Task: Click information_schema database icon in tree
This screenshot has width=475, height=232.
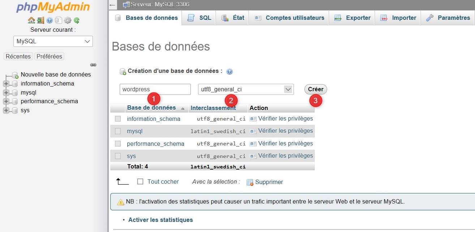Action: (15, 84)
